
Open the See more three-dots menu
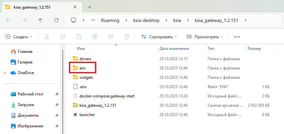(x=237, y=37)
